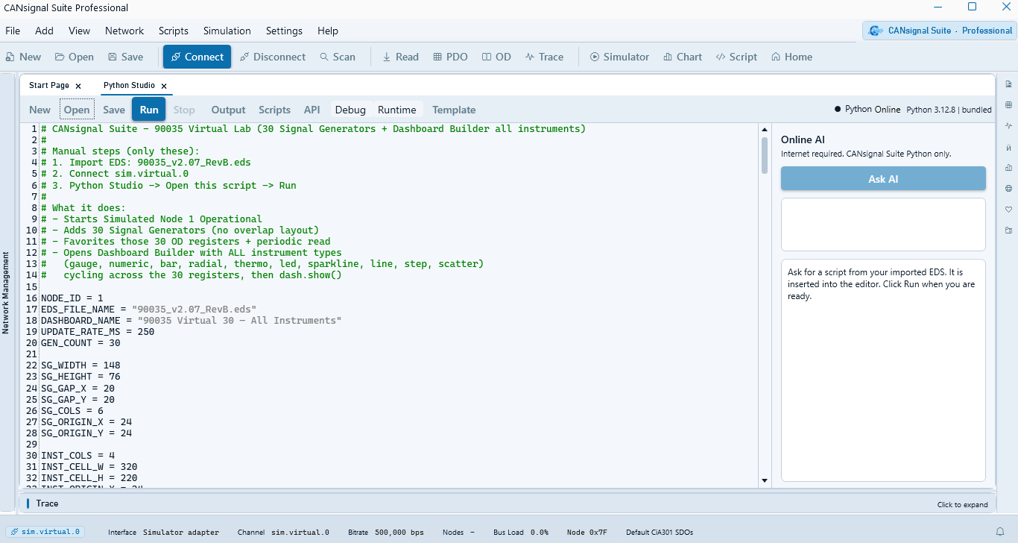Show the script Output panel

(229, 110)
